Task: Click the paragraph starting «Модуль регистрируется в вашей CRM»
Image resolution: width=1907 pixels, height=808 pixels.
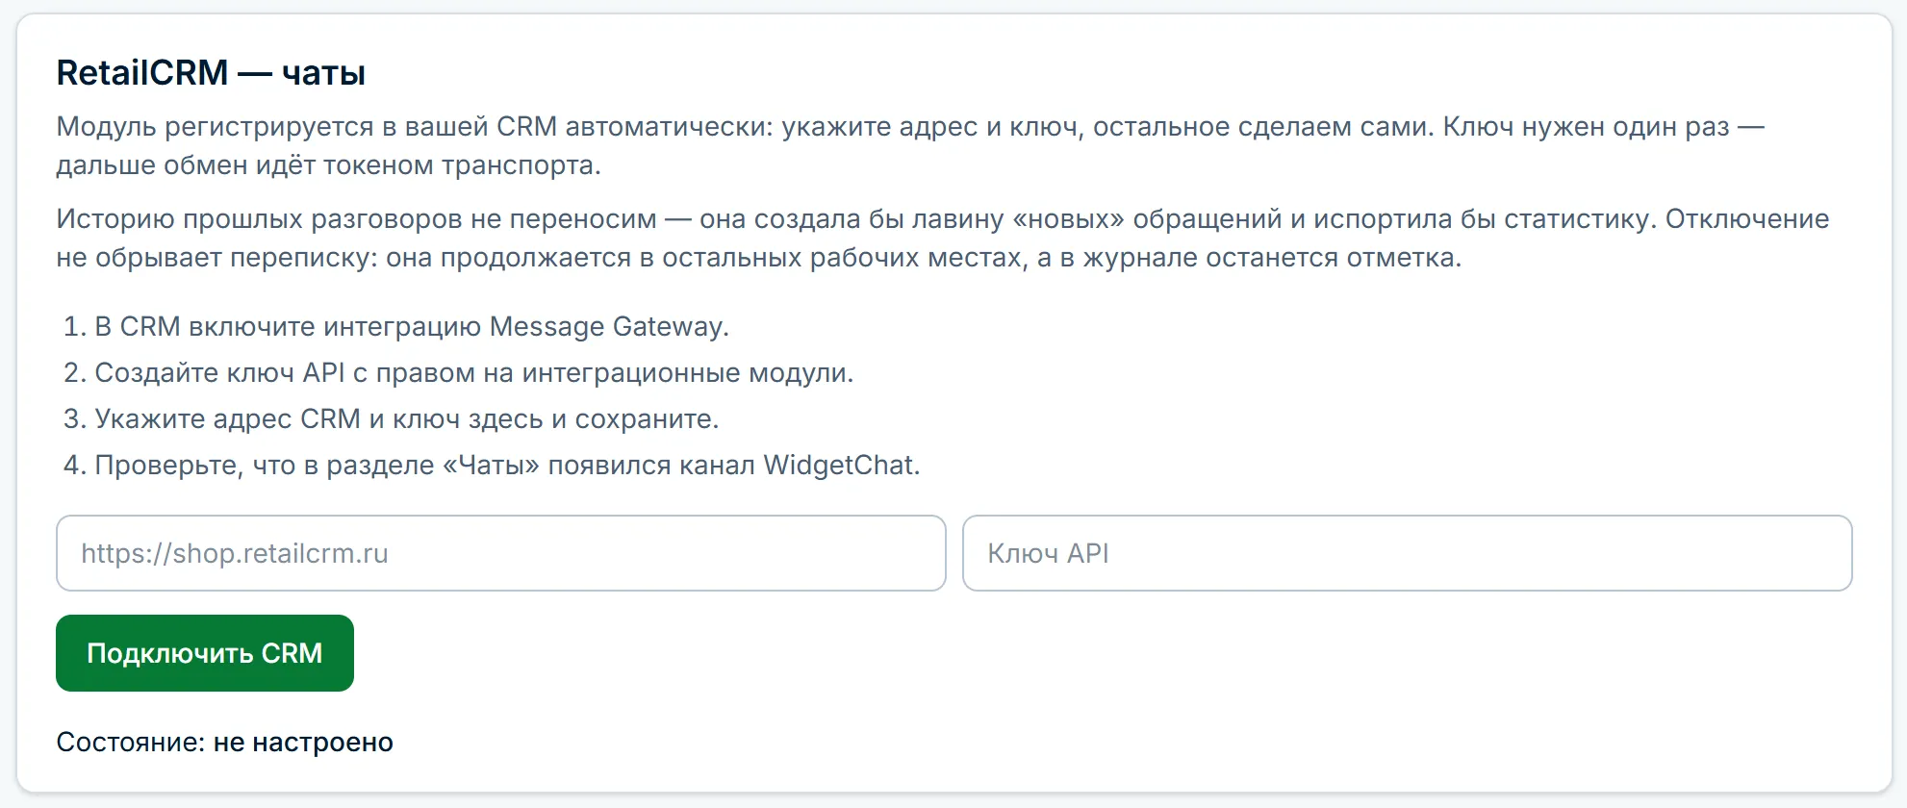Action: click(x=910, y=146)
